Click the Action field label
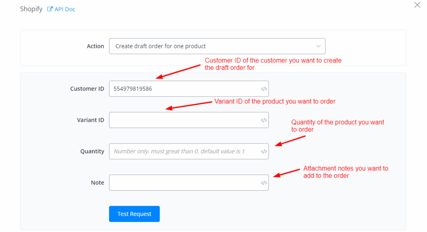427x232 pixels. click(95, 46)
